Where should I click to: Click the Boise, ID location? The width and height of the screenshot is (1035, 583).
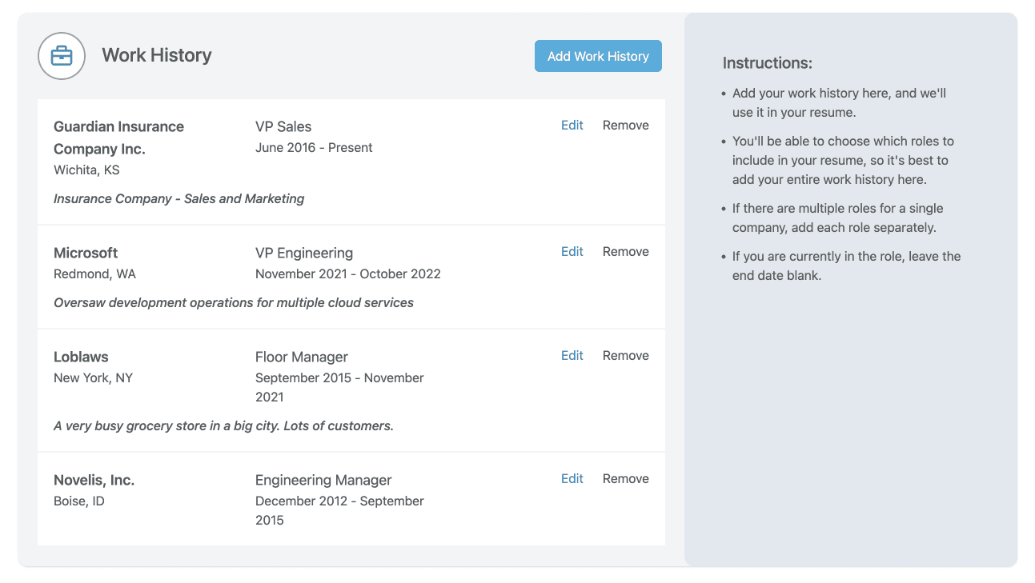coord(79,501)
